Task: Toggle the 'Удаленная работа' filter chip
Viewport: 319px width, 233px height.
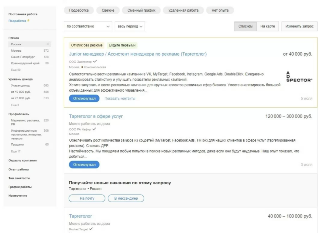Action: click(x=183, y=11)
